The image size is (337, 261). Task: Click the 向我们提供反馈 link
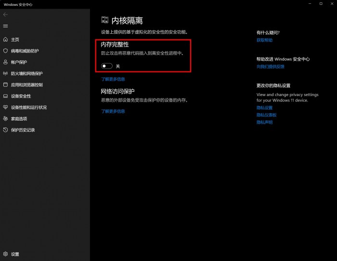pos(271,67)
